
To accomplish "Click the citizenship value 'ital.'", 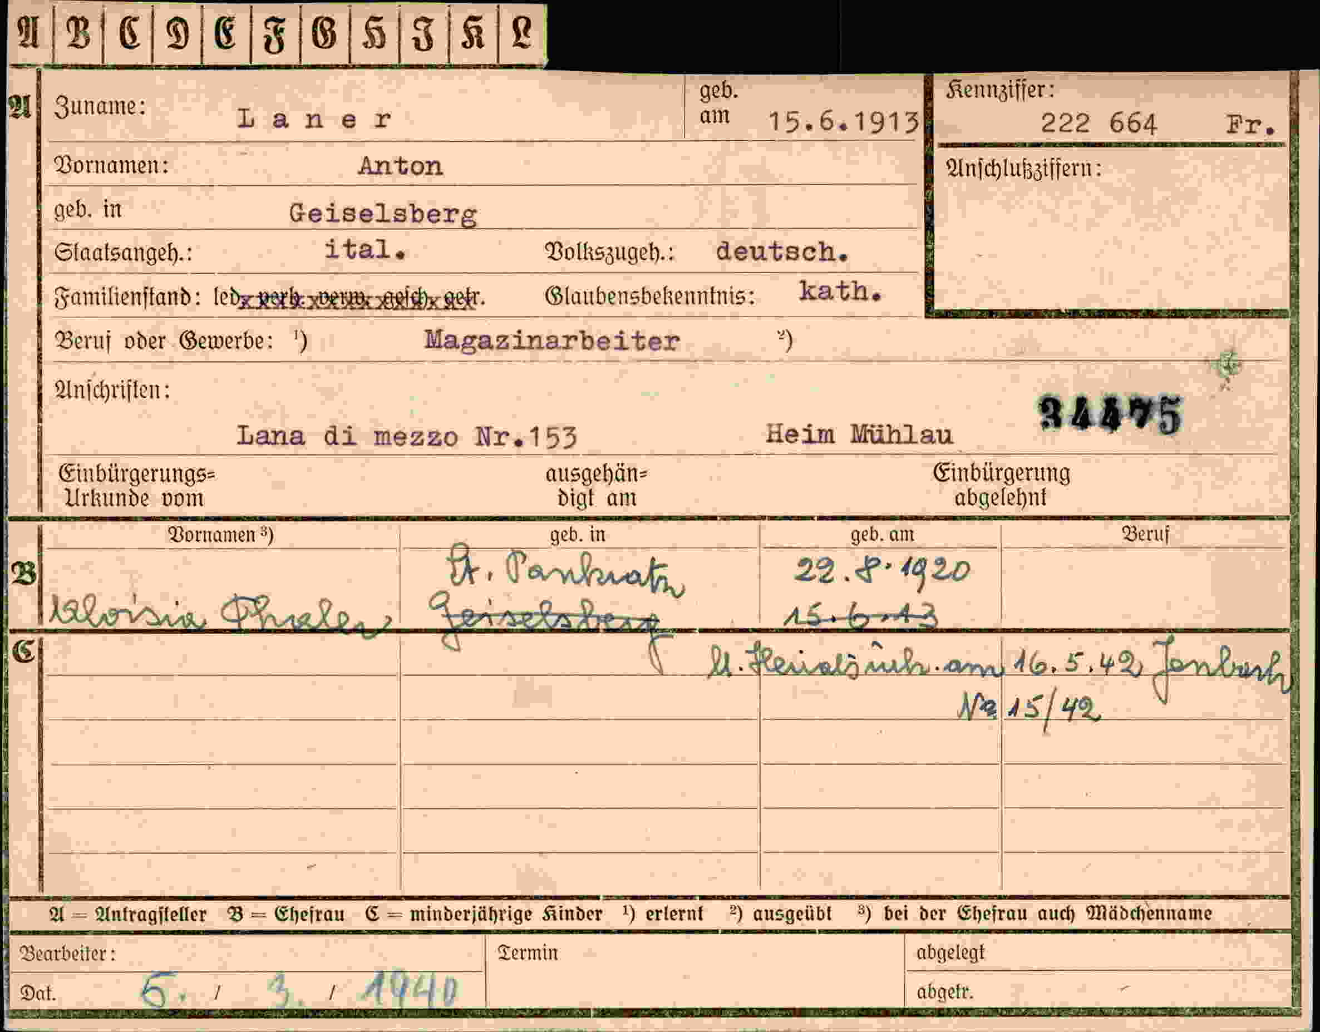I will tap(365, 250).
